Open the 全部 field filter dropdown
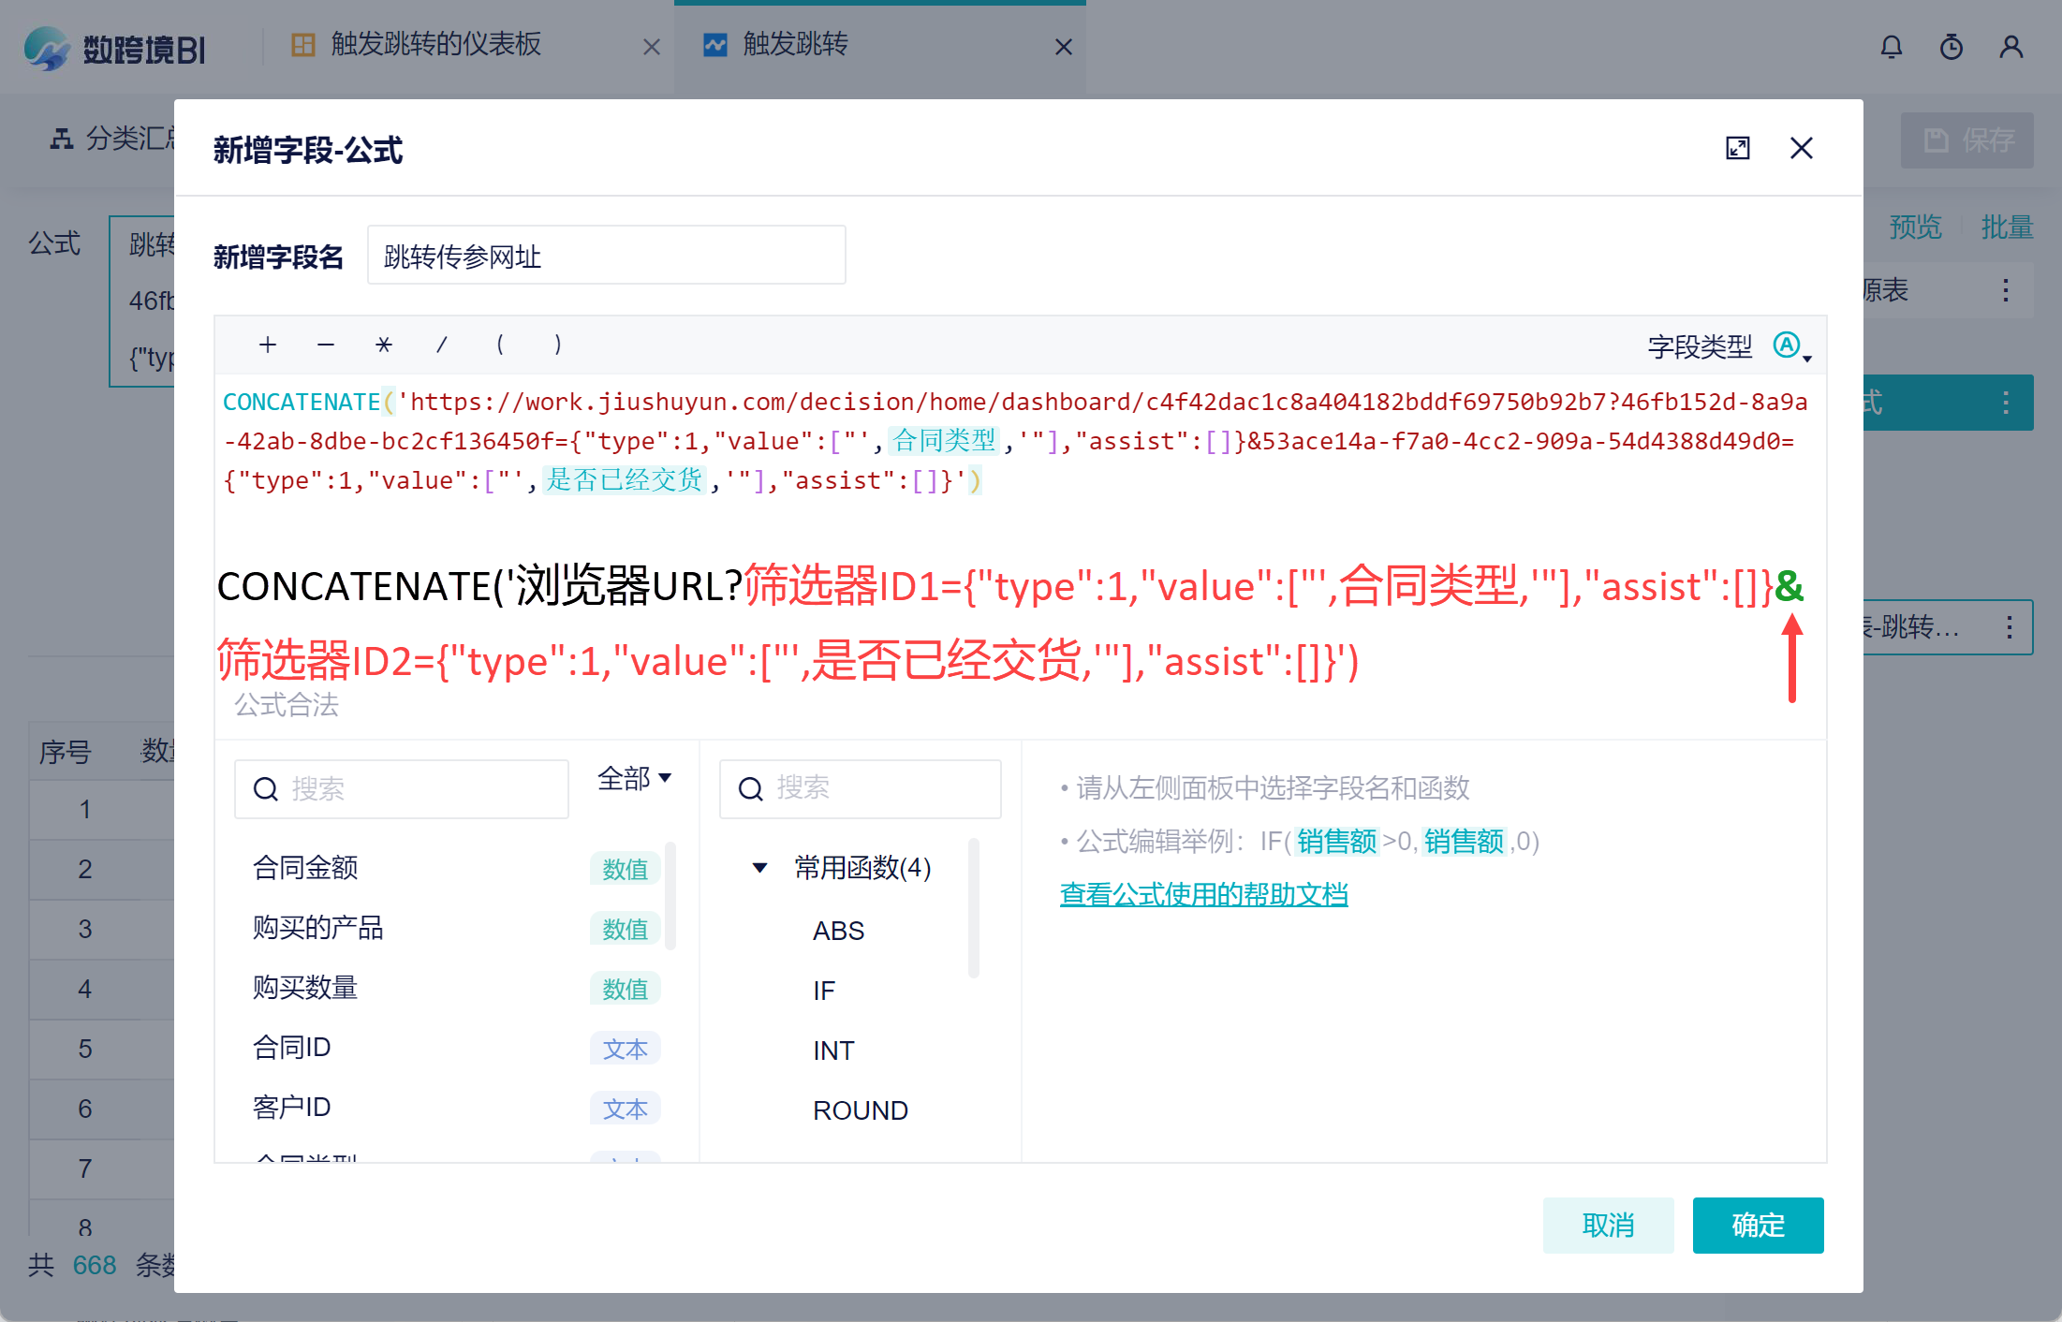The height and width of the screenshot is (1322, 2062). coord(634,778)
